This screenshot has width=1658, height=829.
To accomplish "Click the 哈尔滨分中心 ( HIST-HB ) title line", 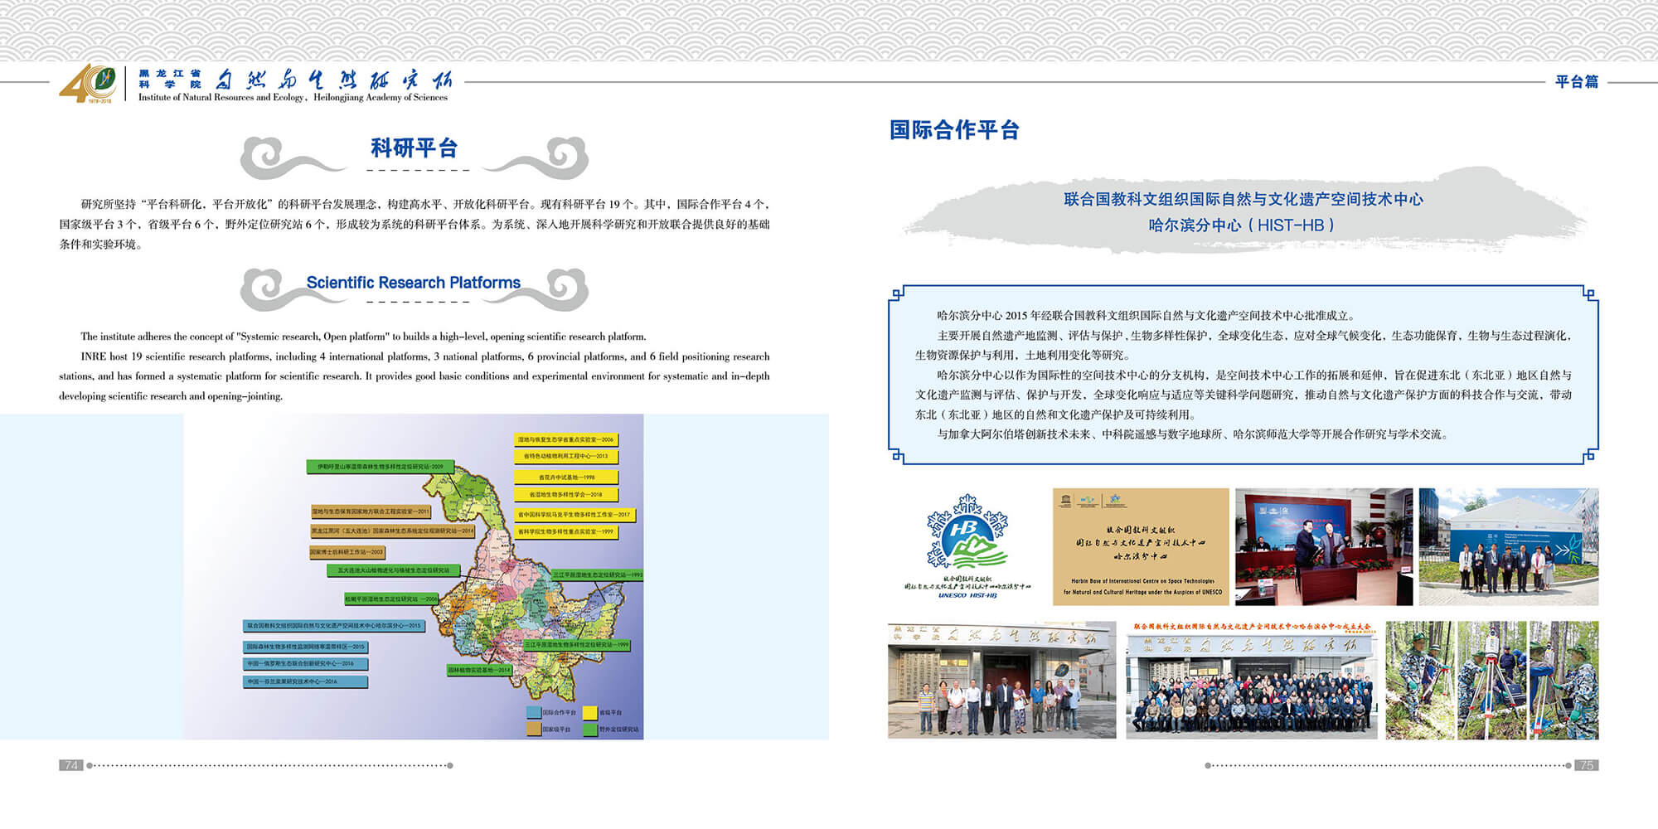I will (x=1242, y=225).
